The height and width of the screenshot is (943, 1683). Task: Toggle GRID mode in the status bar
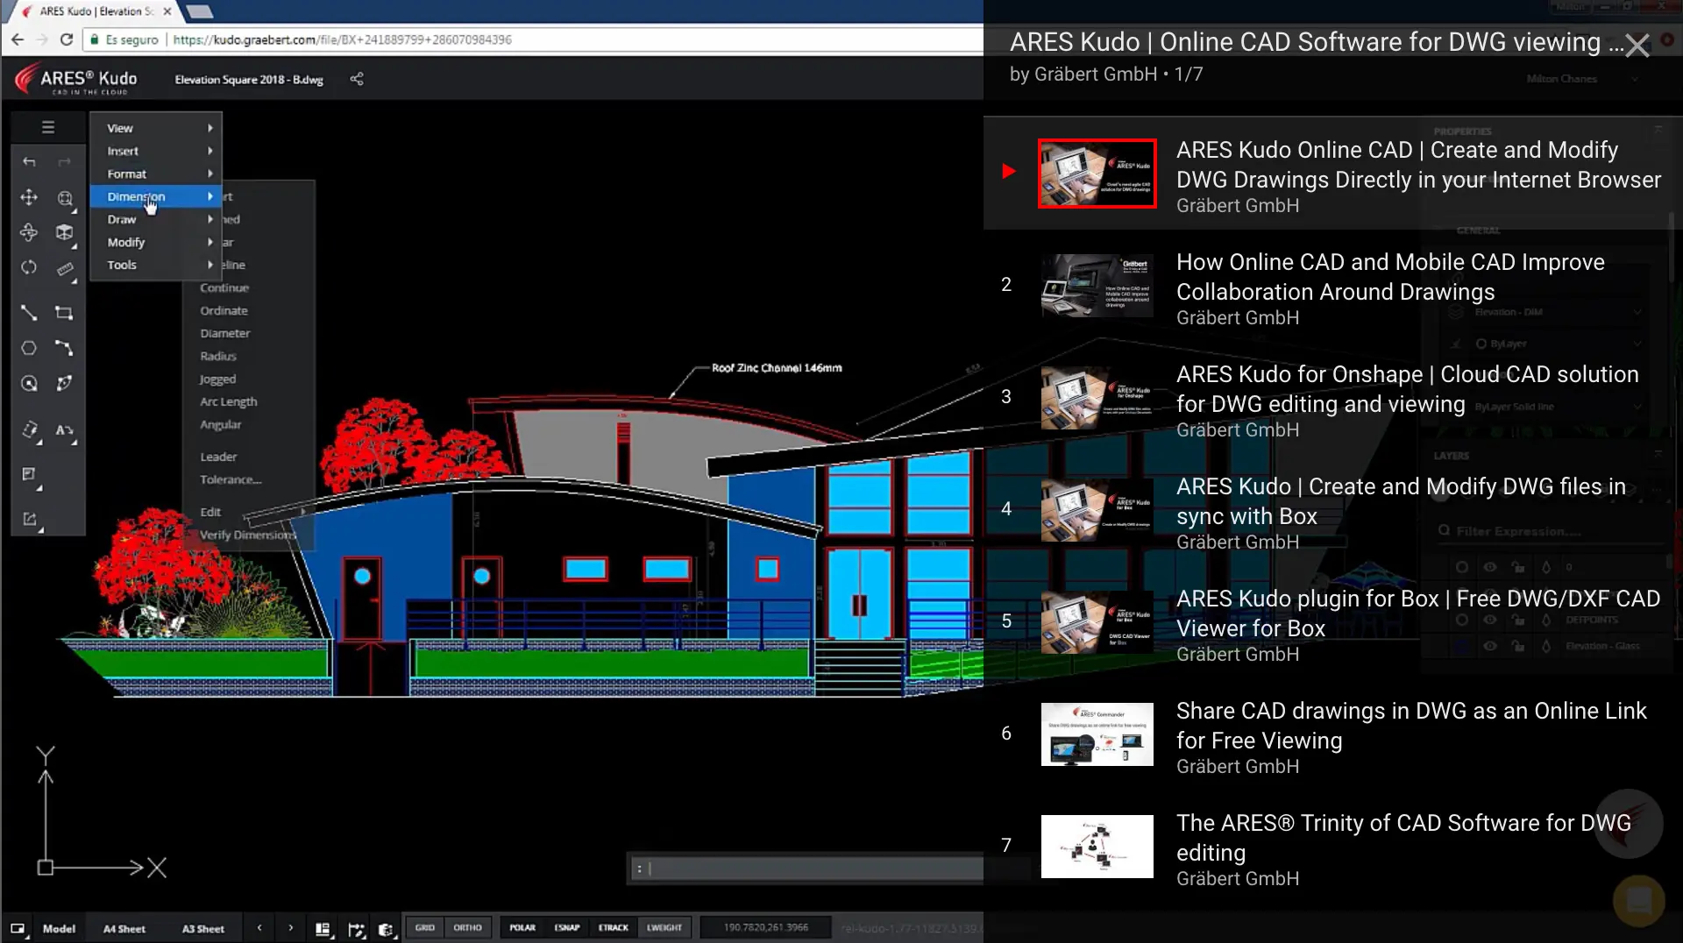pyautogui.click(x=425, y=927)
